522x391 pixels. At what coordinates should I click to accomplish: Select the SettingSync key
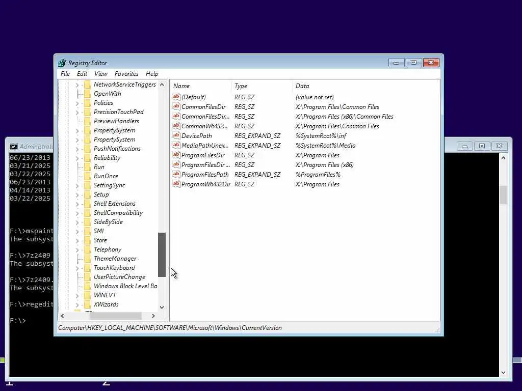coord(109,185)
